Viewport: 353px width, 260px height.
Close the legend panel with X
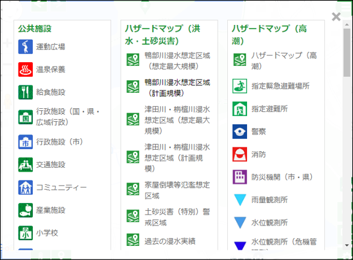coord(336,17)
